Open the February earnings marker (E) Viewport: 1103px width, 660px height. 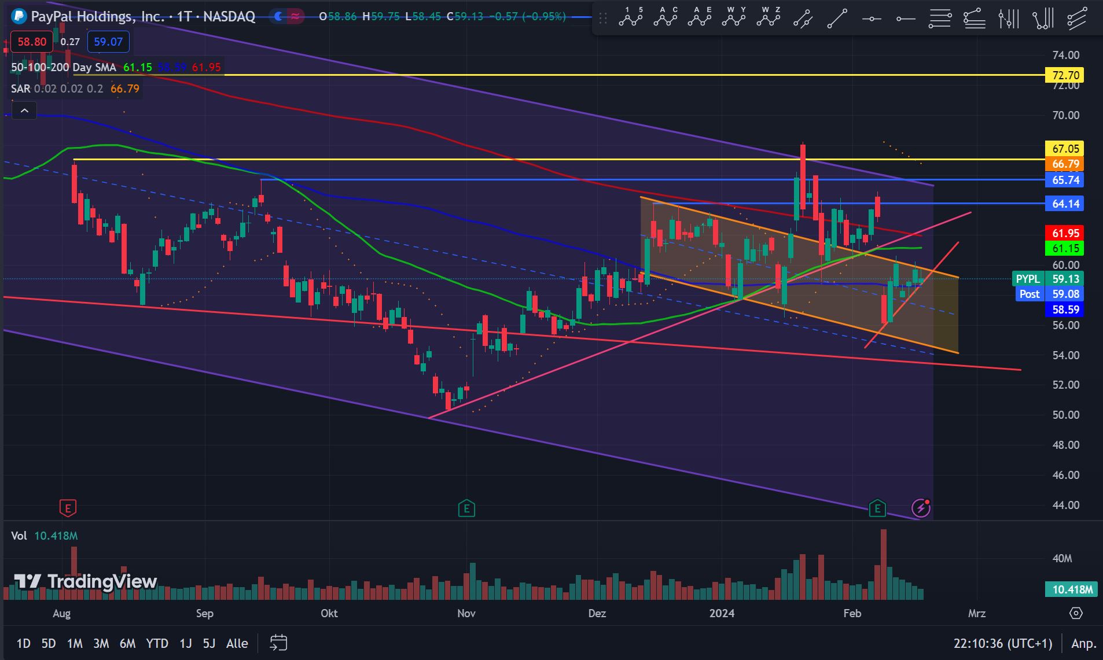point(878,508)
